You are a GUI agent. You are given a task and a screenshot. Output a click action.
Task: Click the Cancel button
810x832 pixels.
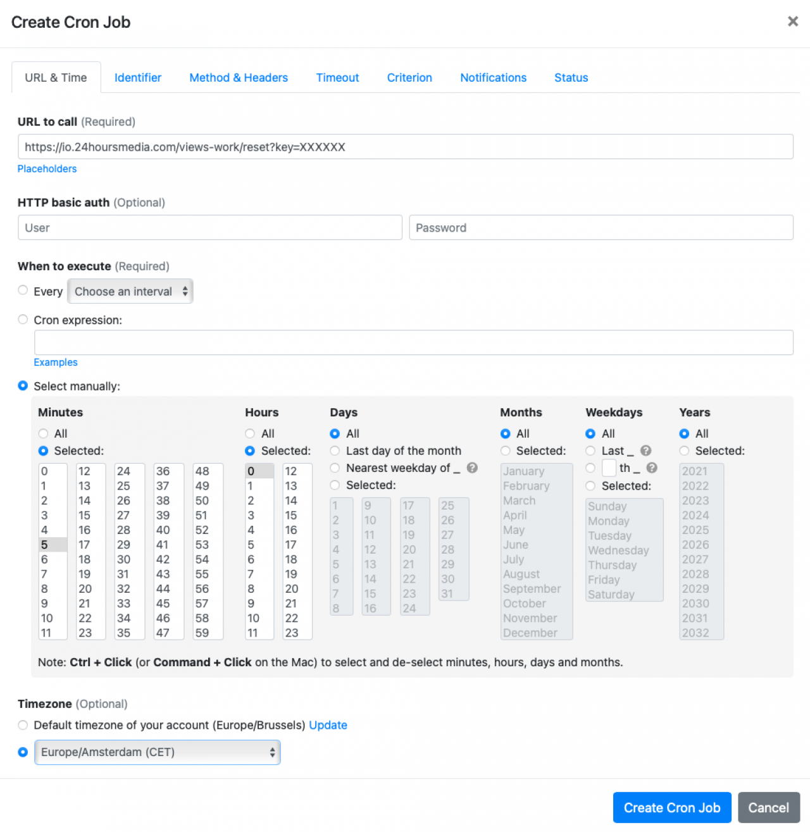pos(769,807)
